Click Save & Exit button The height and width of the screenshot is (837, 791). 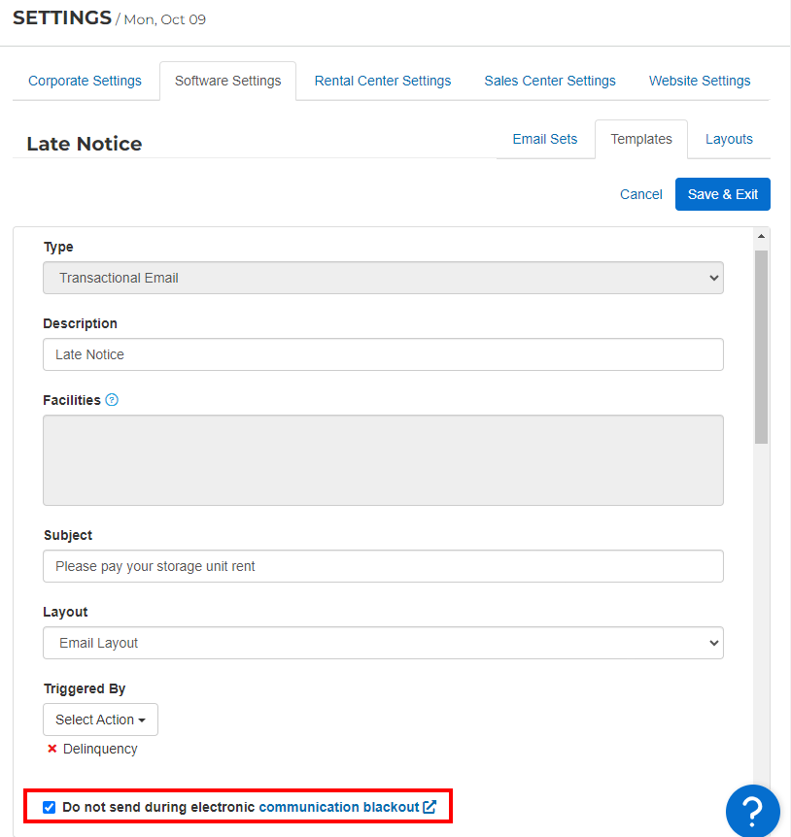[723, 194]
